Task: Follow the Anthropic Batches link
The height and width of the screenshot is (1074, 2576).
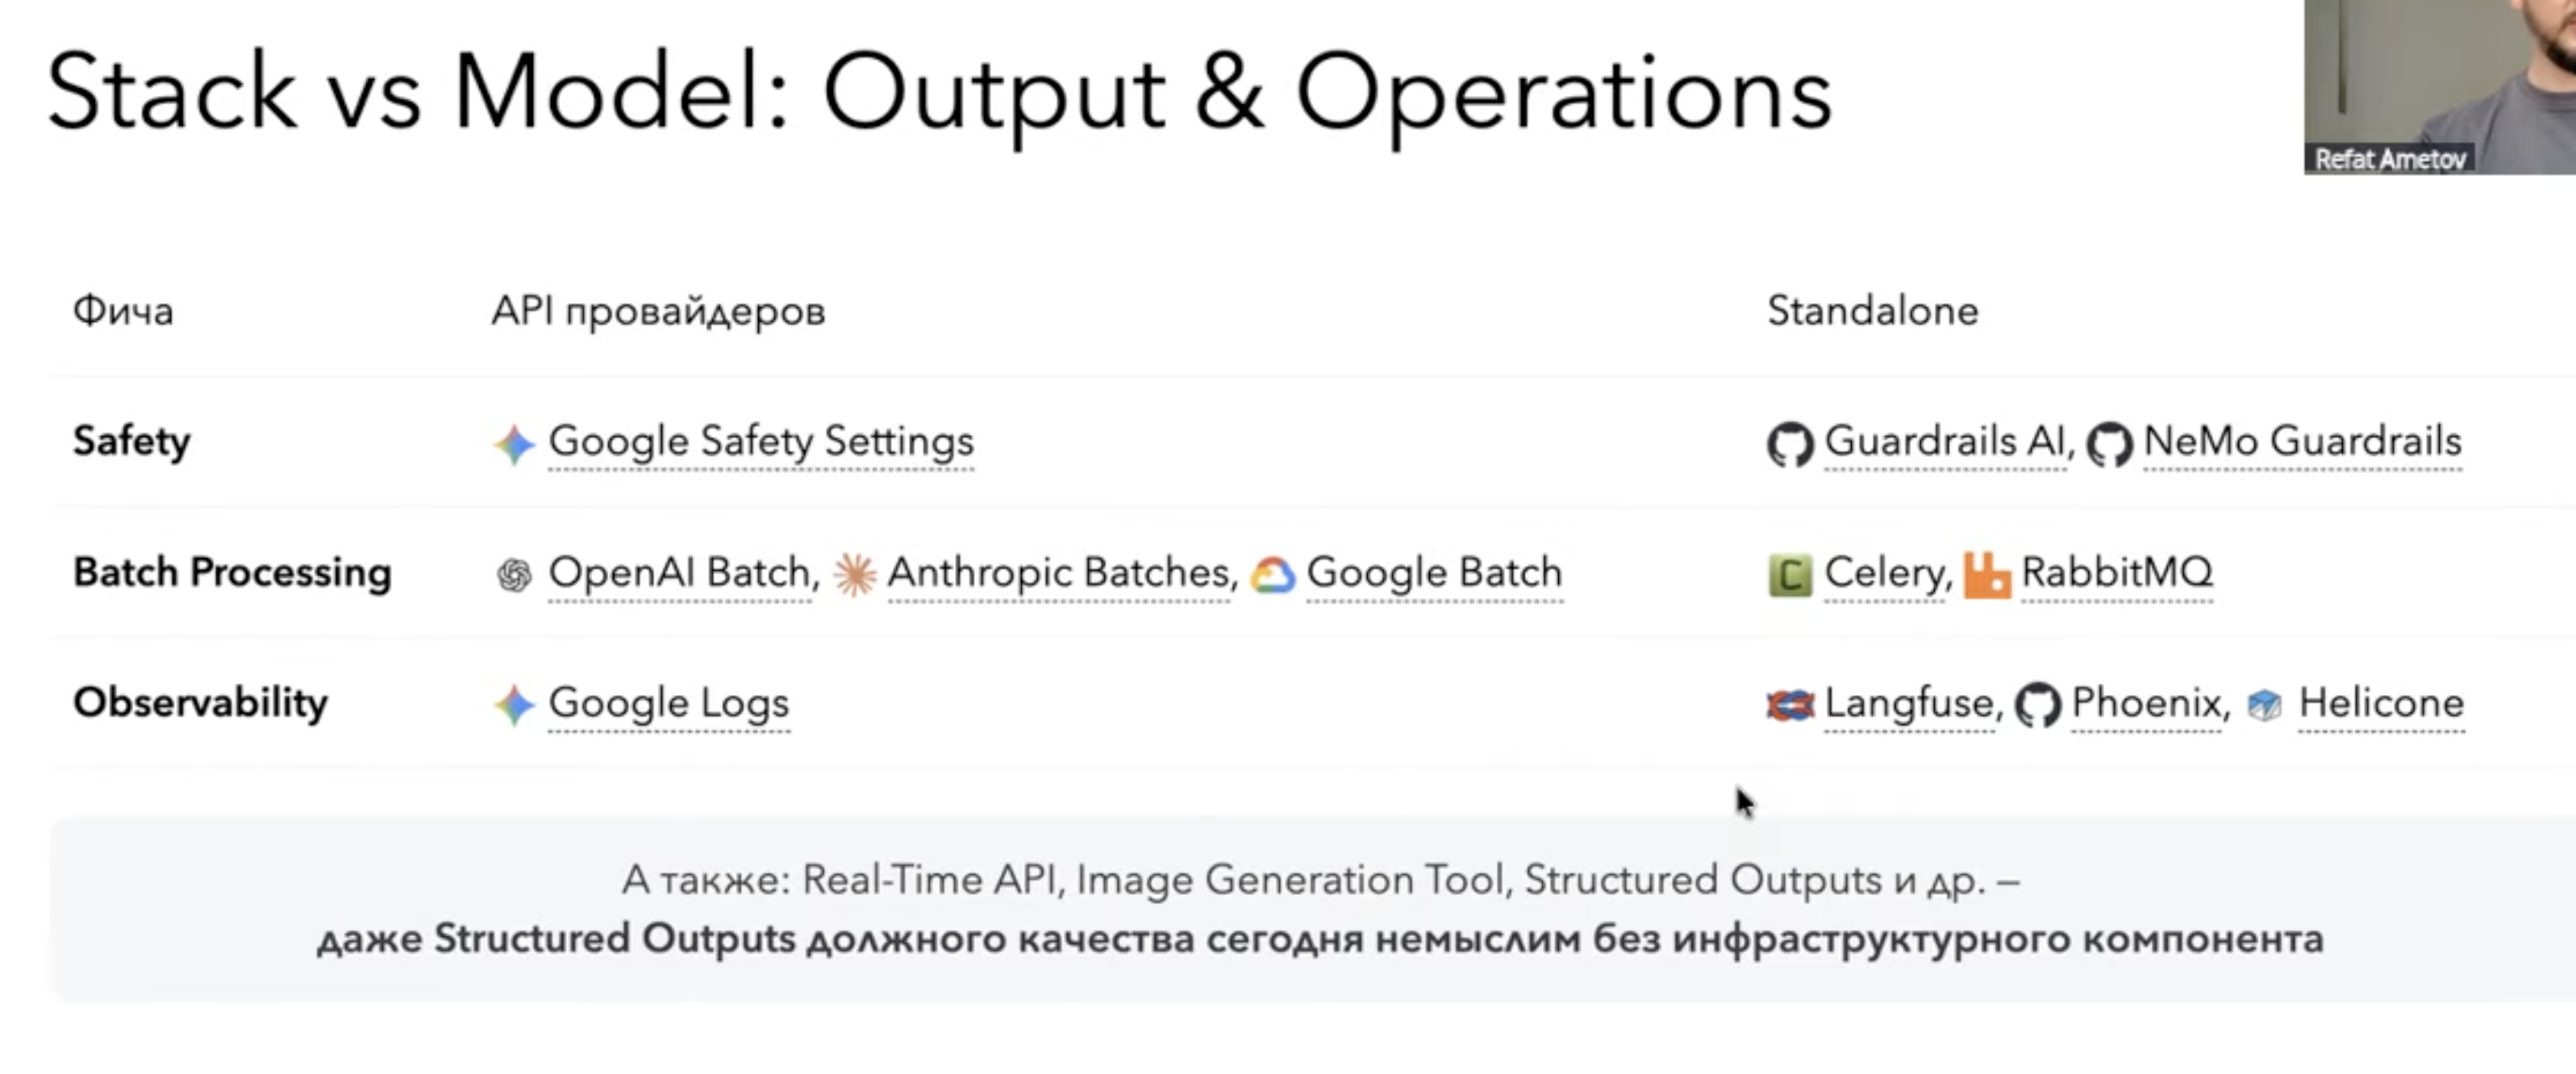Action: pos(1058,572)
